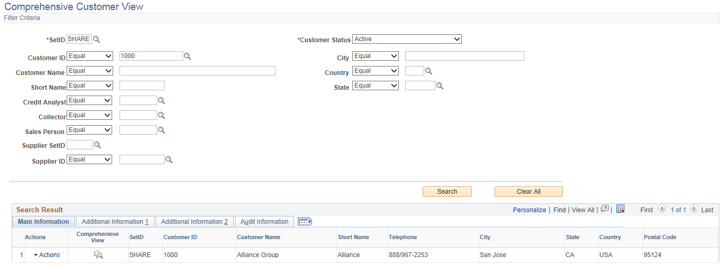Click the Search button
Screen dimensions: 722x265
coord(447,192)
